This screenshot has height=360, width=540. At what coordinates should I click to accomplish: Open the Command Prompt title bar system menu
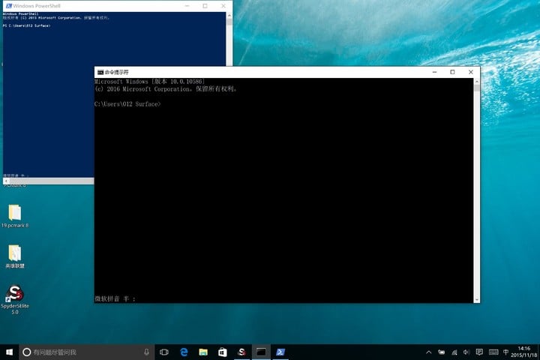100,72
